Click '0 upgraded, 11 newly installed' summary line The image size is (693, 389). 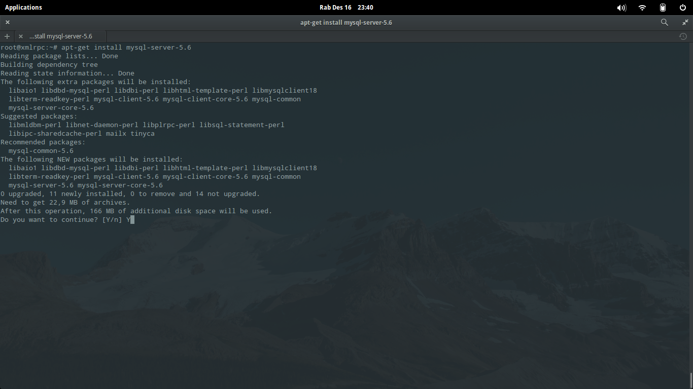[x=130, y=194]
